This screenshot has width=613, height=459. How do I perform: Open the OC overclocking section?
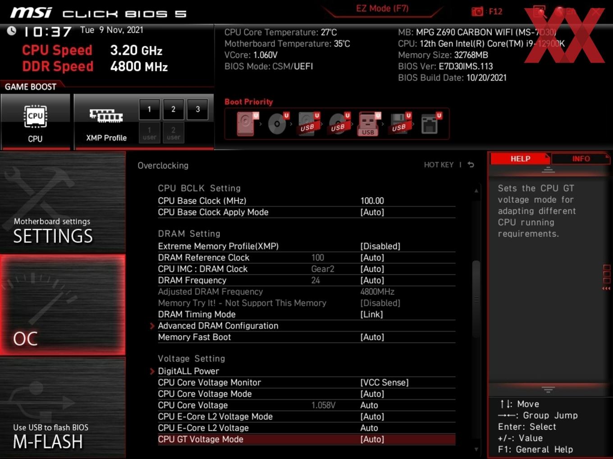(63, 305)
